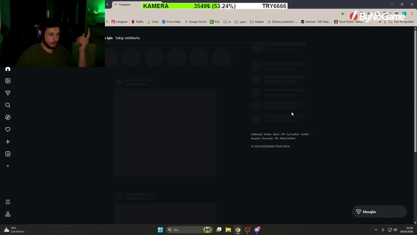Open Instagram Home from the sidebar
This screenshot has width=417, height=235.
[8, 69]
